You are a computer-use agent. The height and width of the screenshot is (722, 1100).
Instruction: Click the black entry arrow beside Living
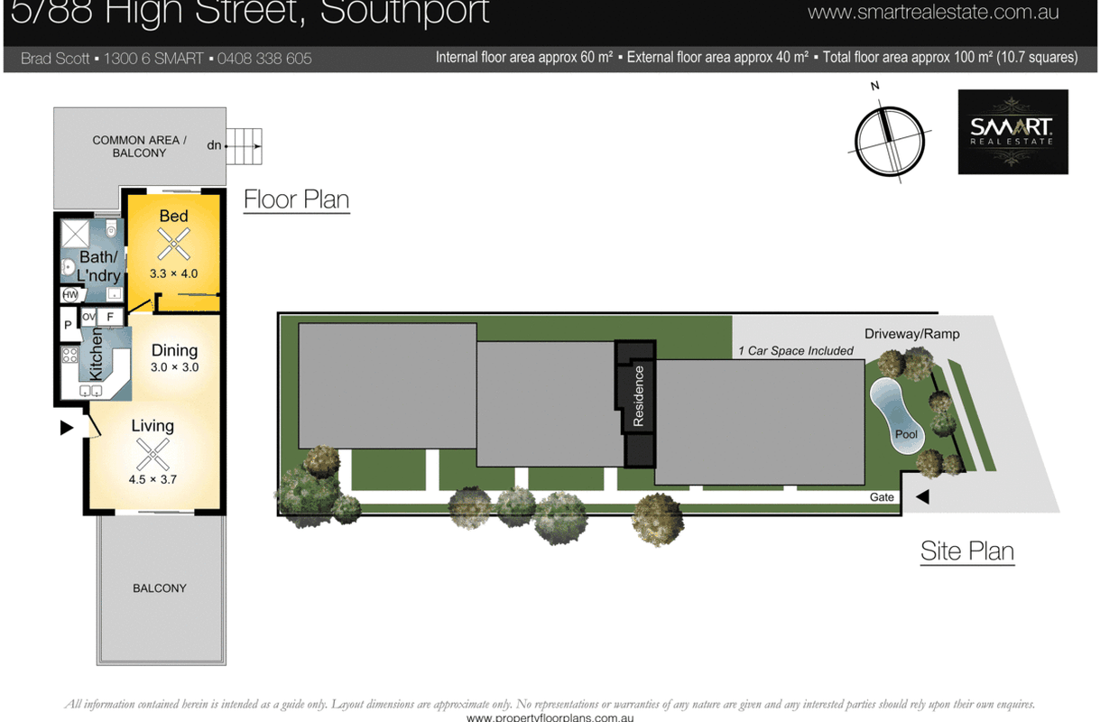tap(67, 428)
